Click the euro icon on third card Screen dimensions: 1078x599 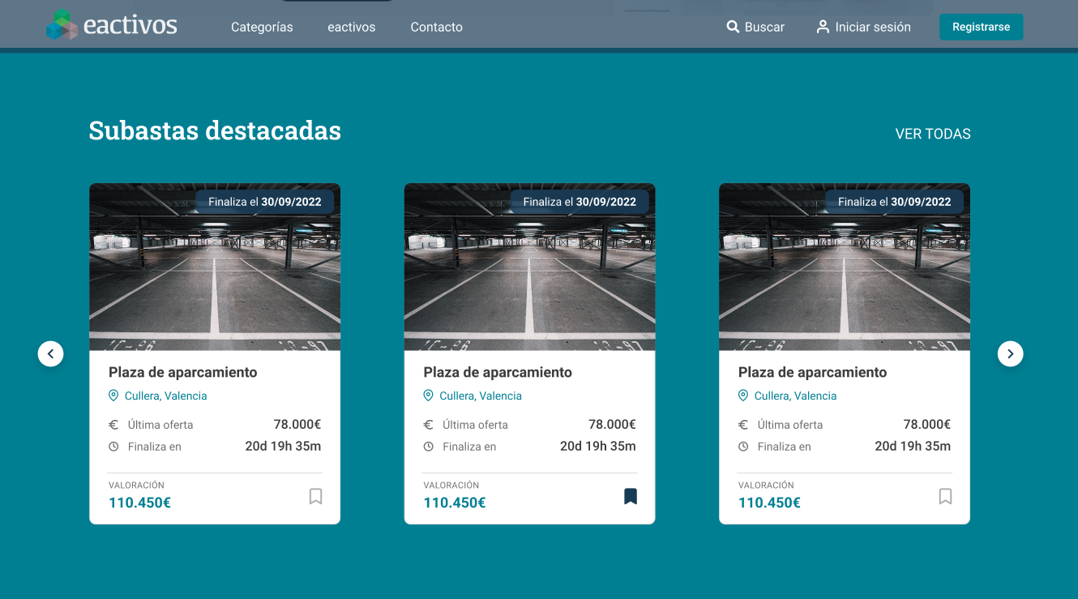click(x=743, y=425)
